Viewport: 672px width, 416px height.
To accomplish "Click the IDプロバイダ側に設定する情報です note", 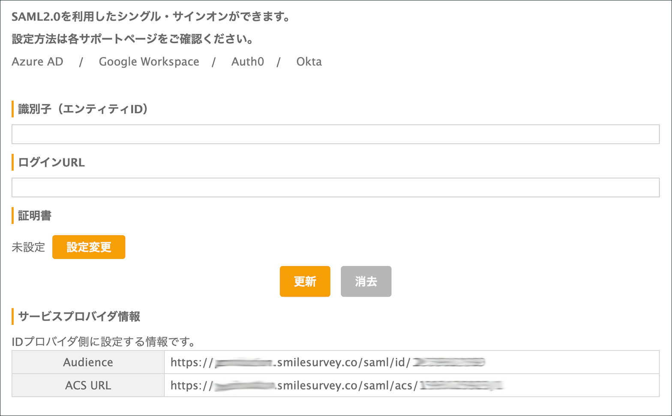I will [104, 342].
